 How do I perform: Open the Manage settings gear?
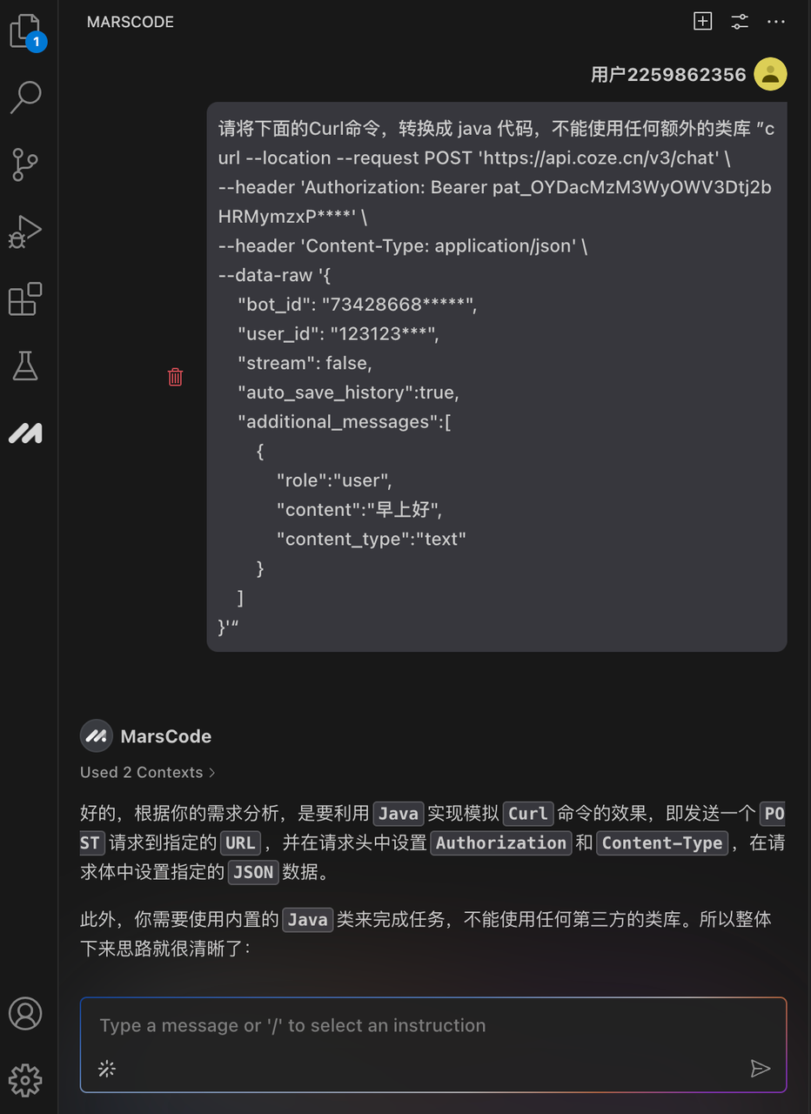coord(25,1080)
